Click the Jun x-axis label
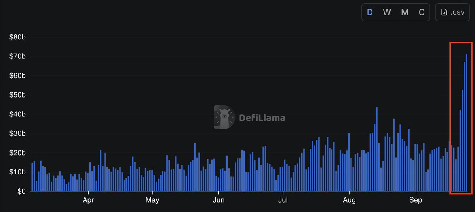Image resolution: width=475 pixels, height=212 pixels. (218, 200)
